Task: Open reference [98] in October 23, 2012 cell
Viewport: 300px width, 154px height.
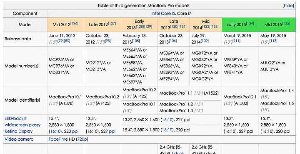Action: (108, 41)
